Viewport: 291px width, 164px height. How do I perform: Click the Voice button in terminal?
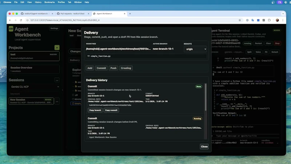258,52
